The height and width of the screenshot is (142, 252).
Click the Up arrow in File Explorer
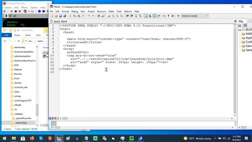(x=19, y=41)
